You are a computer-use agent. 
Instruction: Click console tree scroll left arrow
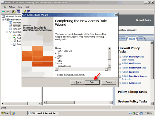pos(3,103)
